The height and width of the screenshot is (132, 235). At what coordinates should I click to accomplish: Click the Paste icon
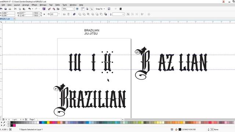24,9
